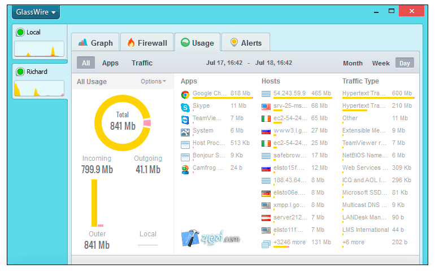Click the pink outgoing donut segment
The width and height of the screenshot is (435, 273).
147,123
